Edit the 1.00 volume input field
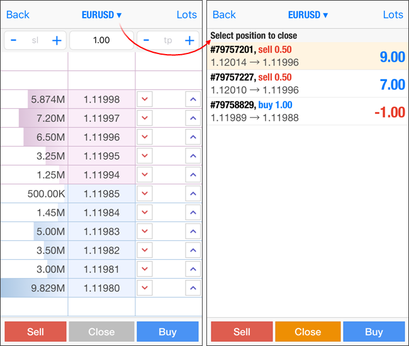Image resolution: width=409 pixels, height=346 pixels. click(101, 40)
